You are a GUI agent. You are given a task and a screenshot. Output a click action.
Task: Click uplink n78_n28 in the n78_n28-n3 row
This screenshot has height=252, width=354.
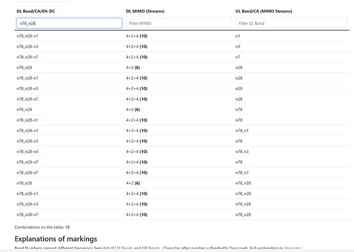[243, 204]
